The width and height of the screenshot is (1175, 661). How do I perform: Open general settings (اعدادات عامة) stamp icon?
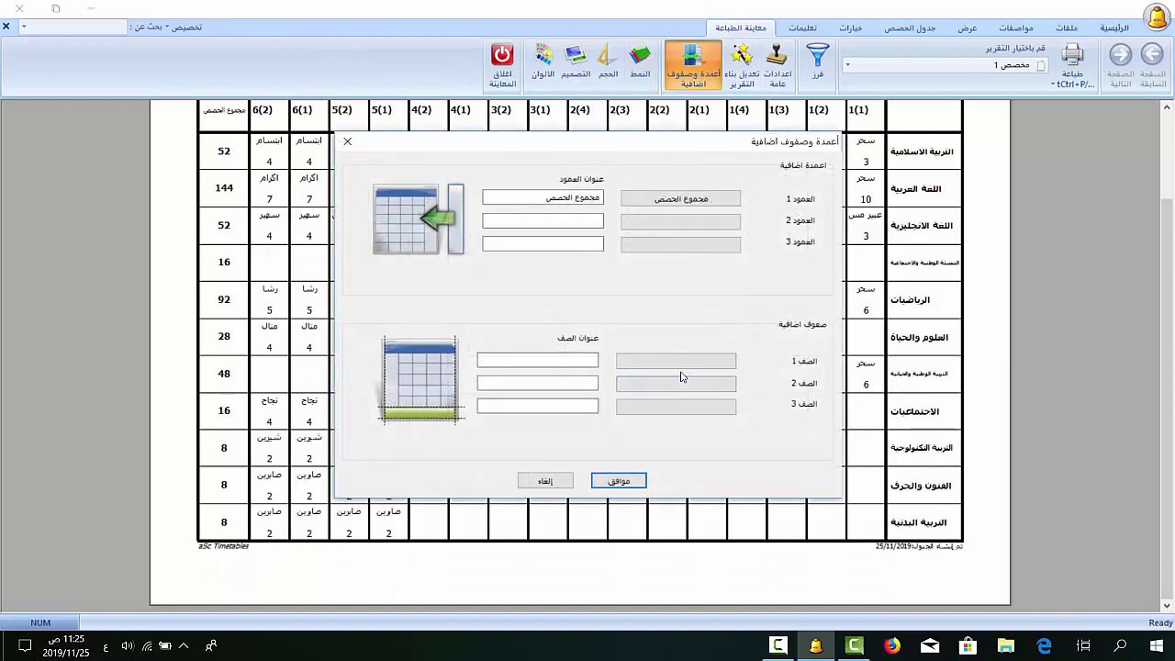tap(778, 65)
